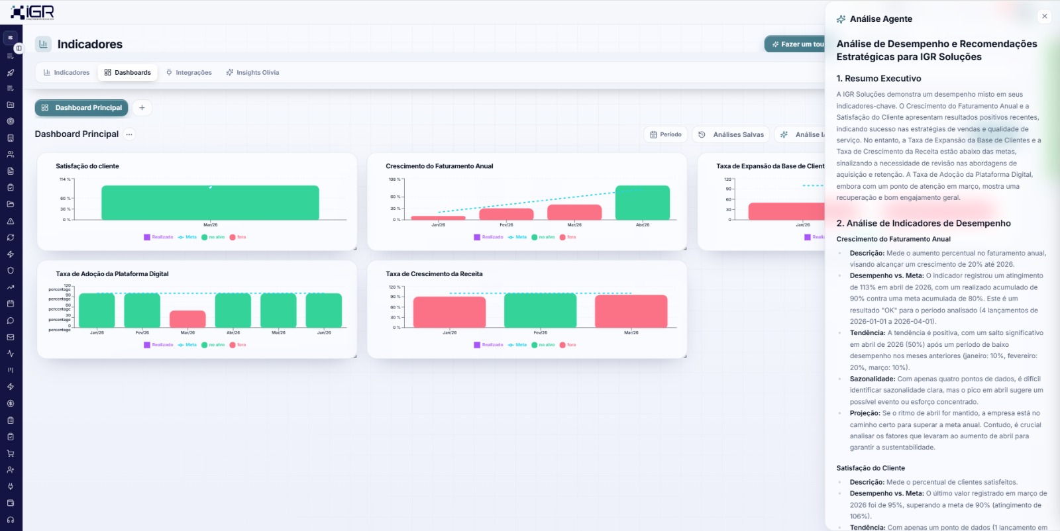Open the headphones support sidebar icon
Viewport: 1060px width, 531px height.
click(11, 520)
